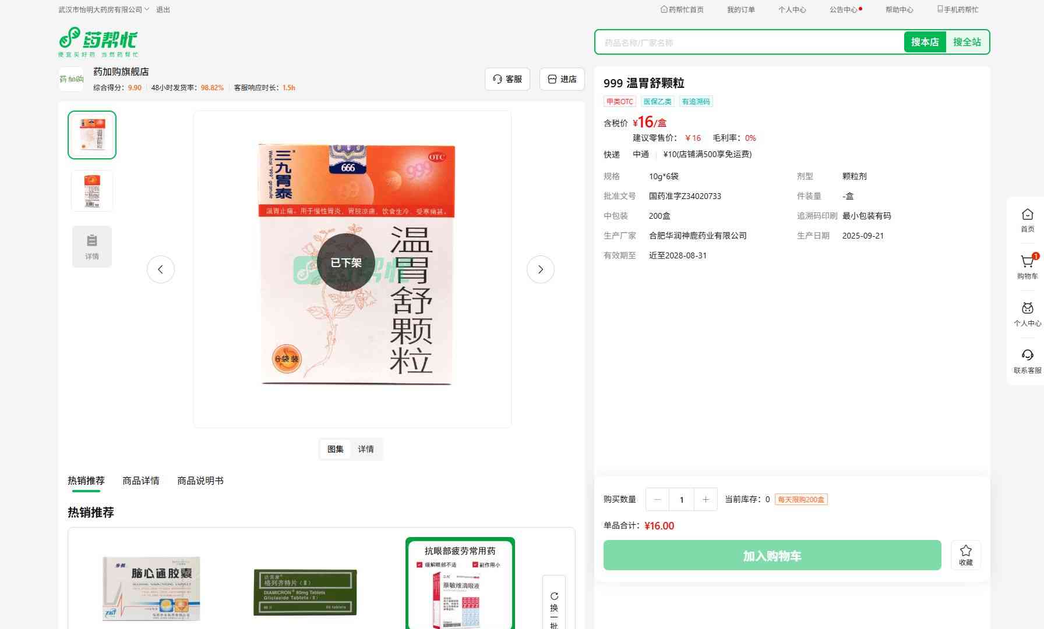Click the drug name search input field
This screenshot has height=629, width=1044.
[749, 42]
